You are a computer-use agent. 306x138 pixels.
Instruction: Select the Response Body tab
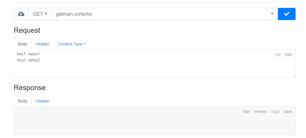click(x=23, y=101)
